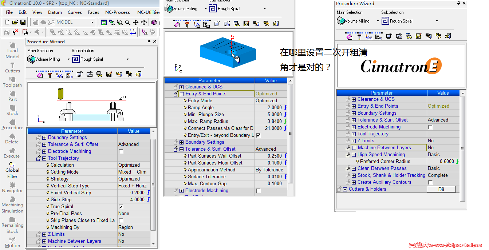This screenshot has height=250, width=489.
Task: Open the MODEL dropdown in the toolbar
Action: tap(92, 22)
